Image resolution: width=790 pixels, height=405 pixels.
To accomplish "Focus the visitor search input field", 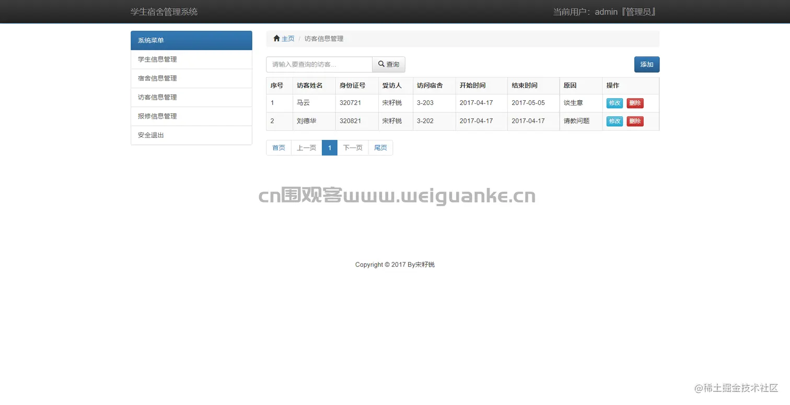I will (319, 64).
